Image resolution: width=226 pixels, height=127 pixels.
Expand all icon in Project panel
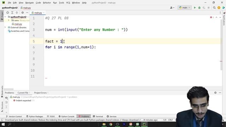point(12,13)
